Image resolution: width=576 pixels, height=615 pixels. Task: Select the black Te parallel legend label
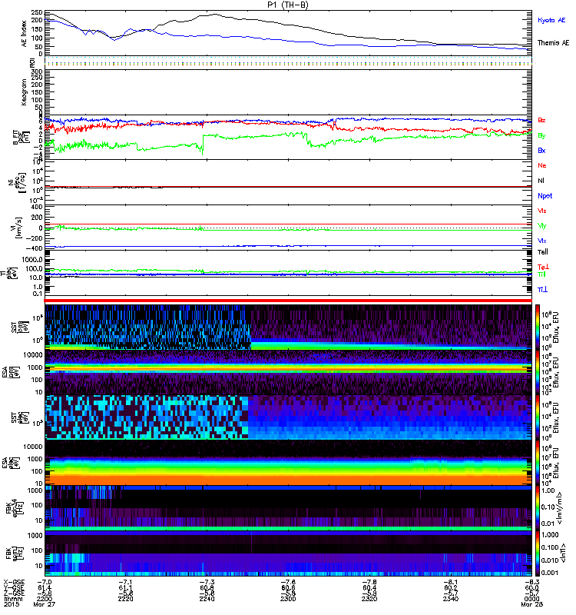coord(543,252)
